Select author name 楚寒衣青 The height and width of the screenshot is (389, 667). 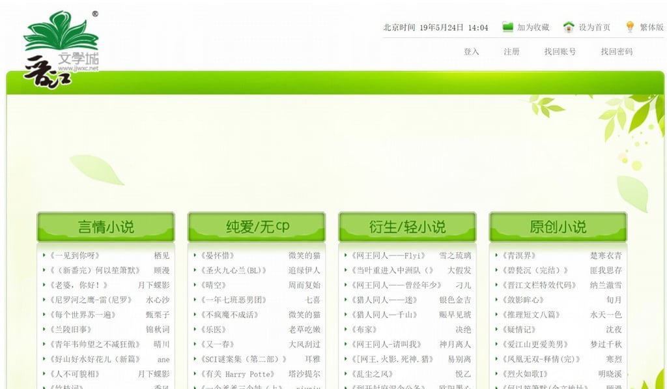[x=606, y=255]
